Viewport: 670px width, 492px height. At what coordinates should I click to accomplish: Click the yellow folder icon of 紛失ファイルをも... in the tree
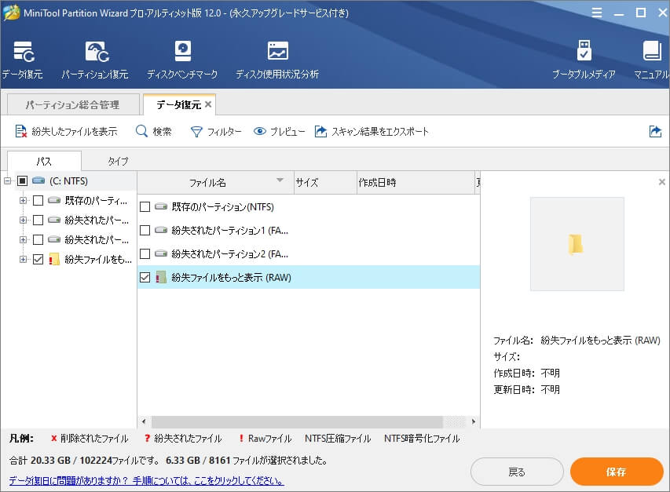[x=54, y=259]
